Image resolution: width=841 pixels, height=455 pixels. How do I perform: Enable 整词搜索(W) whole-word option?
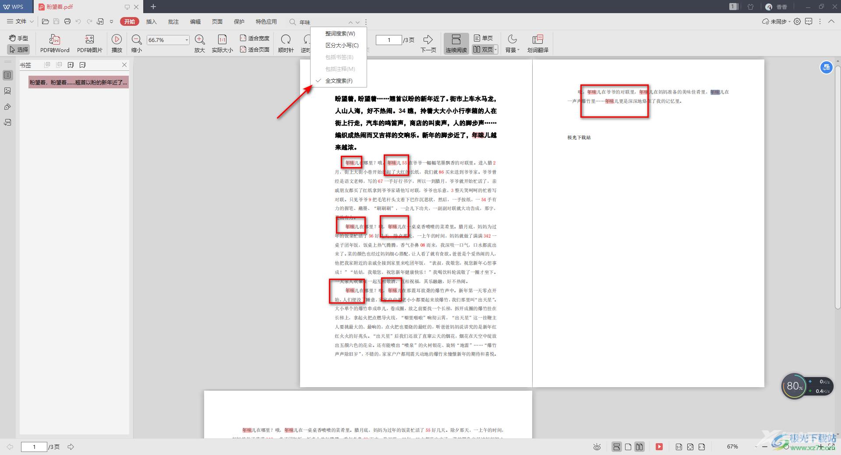click(339, 33)
